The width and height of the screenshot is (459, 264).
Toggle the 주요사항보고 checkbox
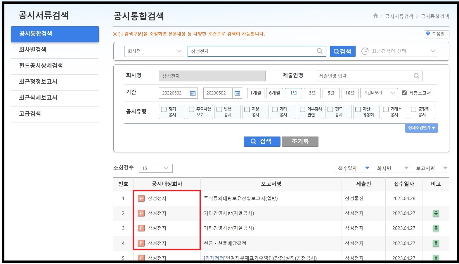point(191,109)
